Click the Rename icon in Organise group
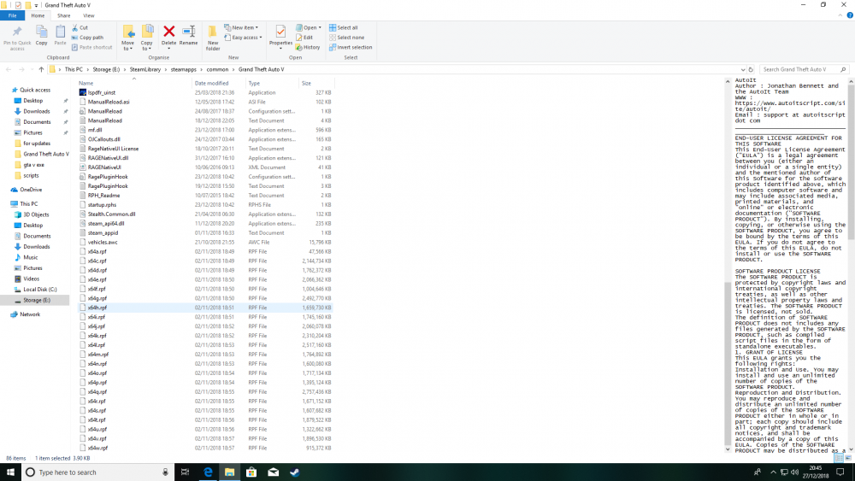This screenshot has height=481, width=855. 189,32
